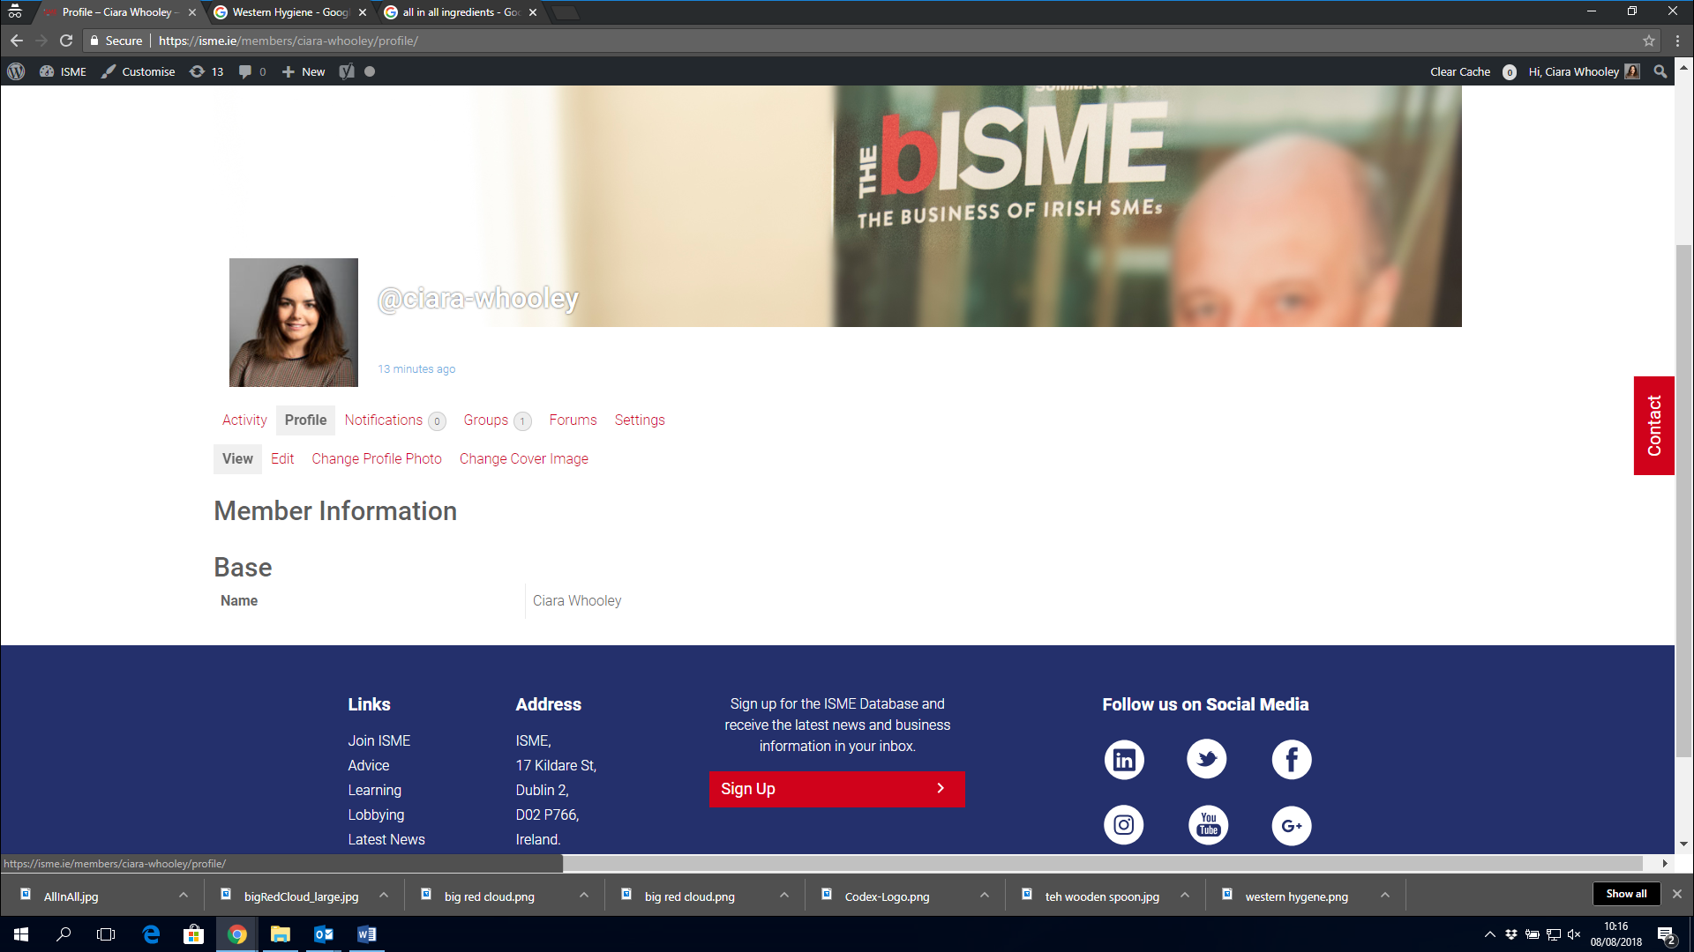1694x952 pixels.
Task: Open Task View on taskbar
Action: coord(106,934)
